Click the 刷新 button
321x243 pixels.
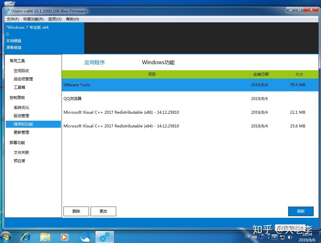point(301,211)
